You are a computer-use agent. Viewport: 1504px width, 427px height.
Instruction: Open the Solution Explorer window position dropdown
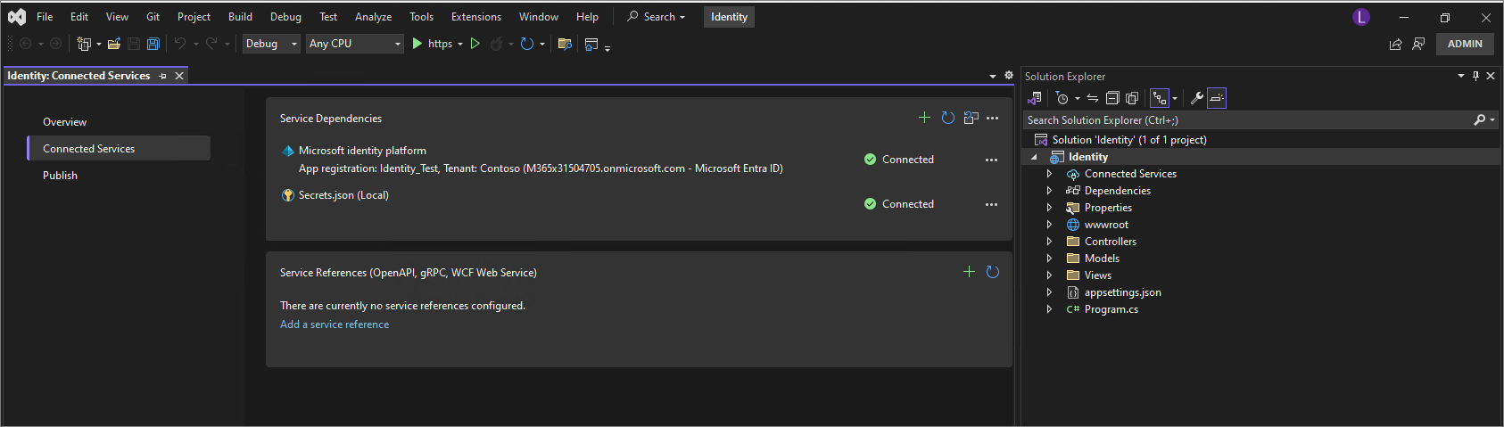coord(1461,76)
